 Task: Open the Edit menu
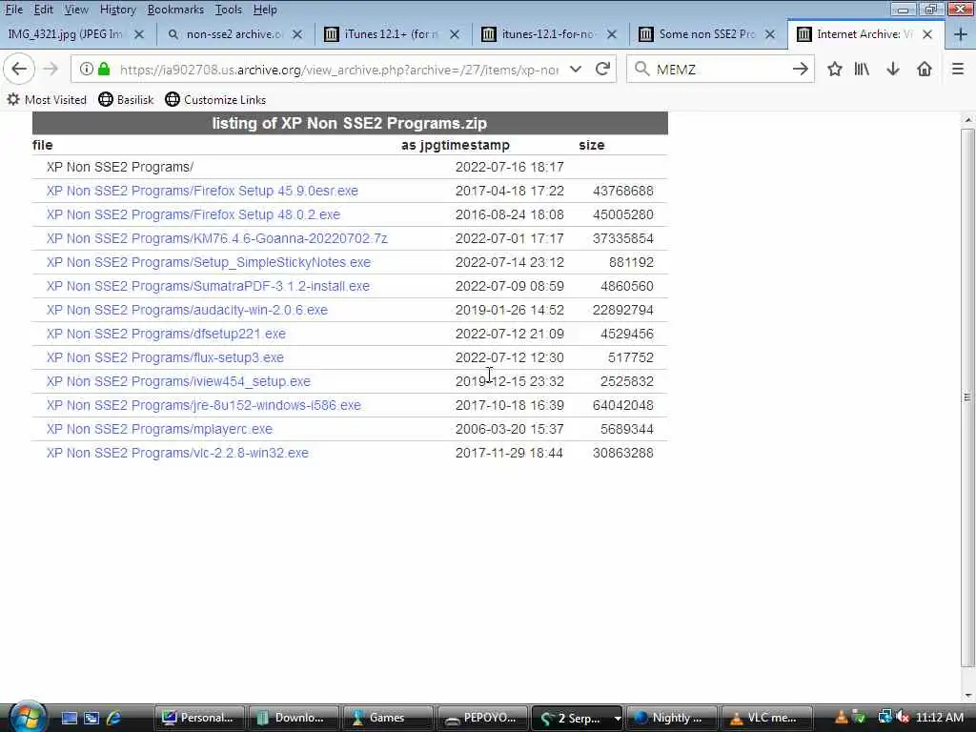click(x=43, y=10)
